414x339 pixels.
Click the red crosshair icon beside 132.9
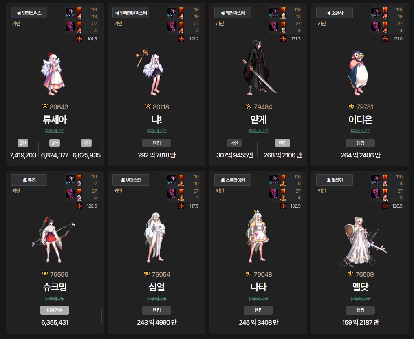[283, 206]
